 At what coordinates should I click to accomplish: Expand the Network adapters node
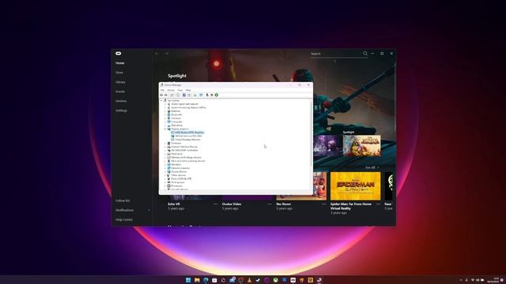pos(165,168)
